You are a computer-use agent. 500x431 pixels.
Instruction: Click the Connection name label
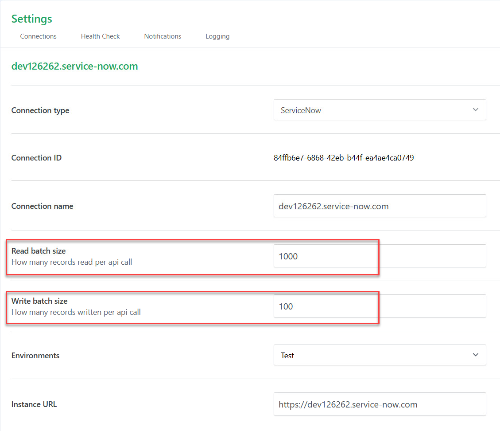pos(43,206)
